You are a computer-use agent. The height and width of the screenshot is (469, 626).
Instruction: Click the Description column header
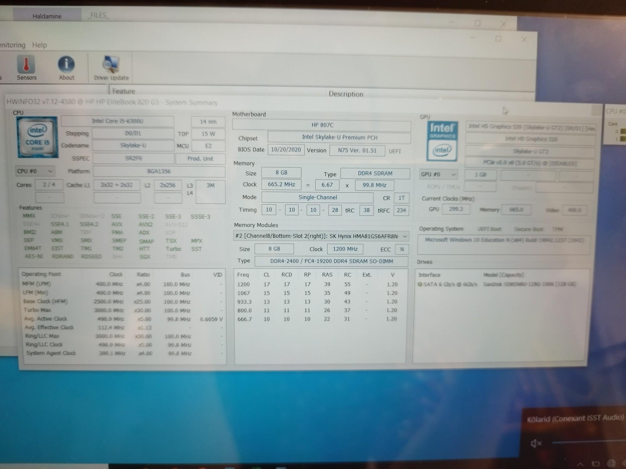tap(346, 94)
